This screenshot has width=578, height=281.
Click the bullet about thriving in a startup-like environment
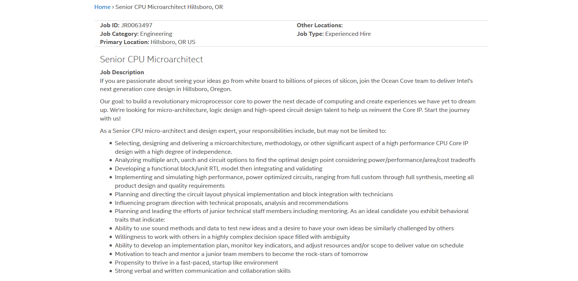196,262
